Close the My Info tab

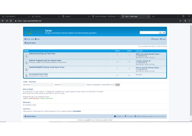pos(59,16)
